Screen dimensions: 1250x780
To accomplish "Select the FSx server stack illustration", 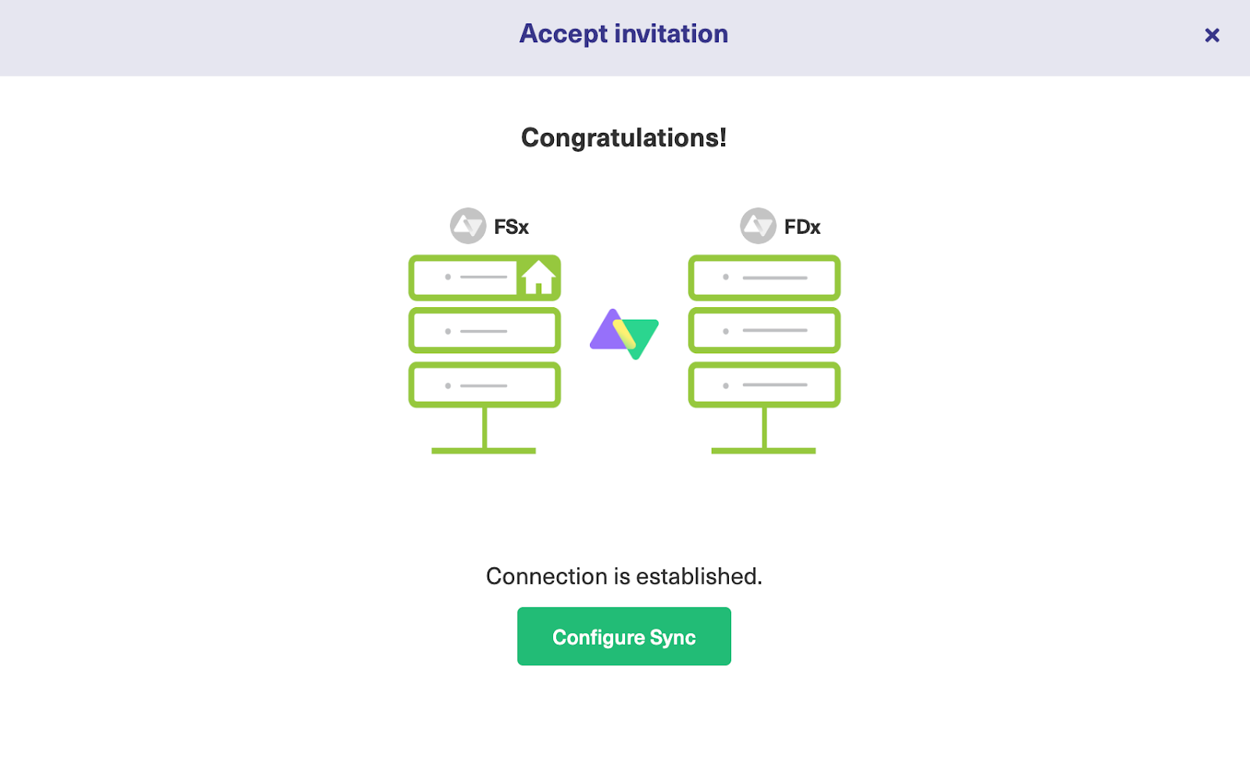I will (484, 352).
